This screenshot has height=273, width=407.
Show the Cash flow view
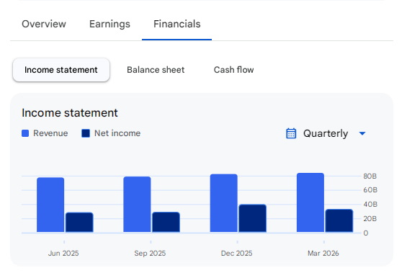[233, 70]
